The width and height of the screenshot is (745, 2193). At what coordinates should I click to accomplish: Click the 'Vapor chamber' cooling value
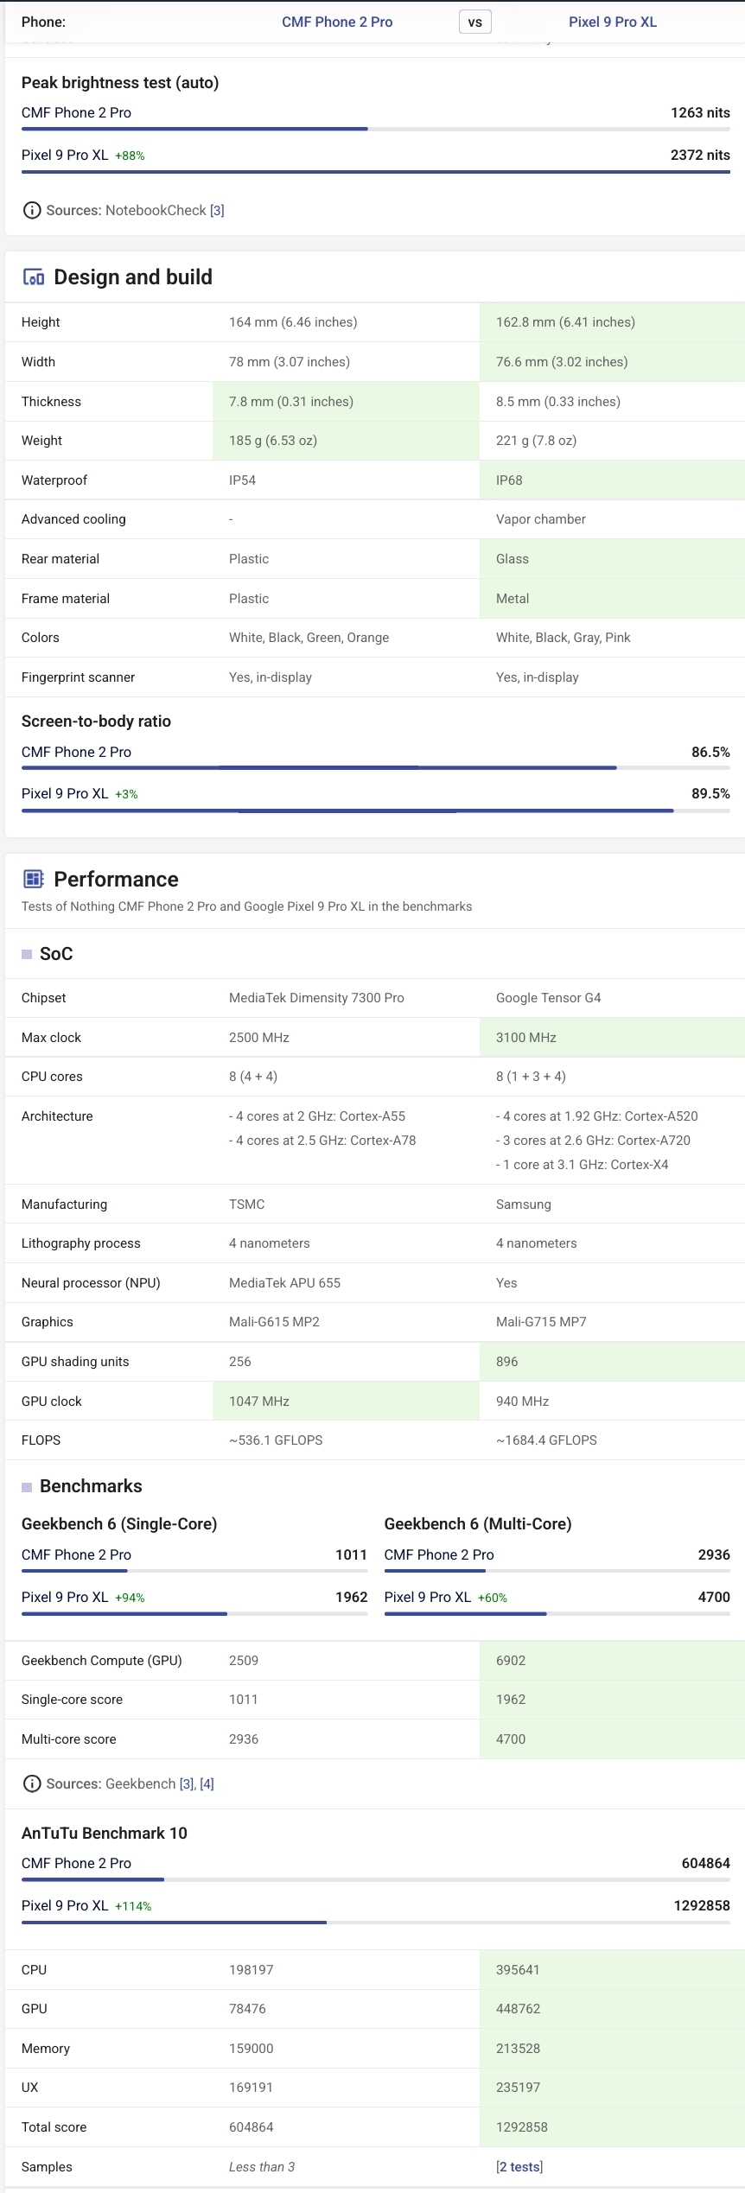click(x=541, y=519)
